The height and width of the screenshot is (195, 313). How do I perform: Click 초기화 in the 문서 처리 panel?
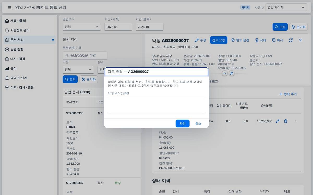click(x=89, y=79)
